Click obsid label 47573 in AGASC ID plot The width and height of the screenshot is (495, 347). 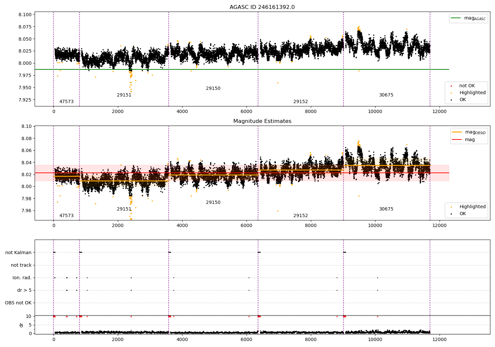click(66, 102)
